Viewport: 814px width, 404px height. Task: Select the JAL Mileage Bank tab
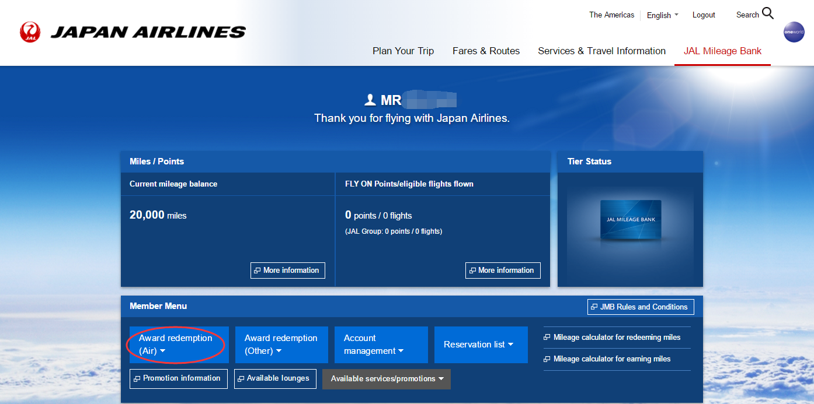click(722, 51)
